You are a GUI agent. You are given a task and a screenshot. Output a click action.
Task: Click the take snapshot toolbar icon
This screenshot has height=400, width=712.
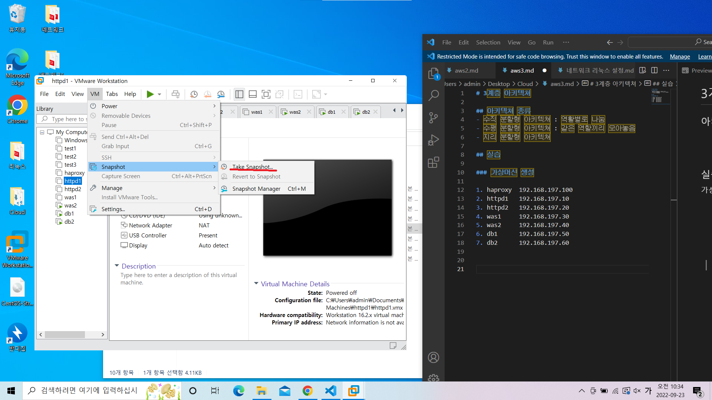194,94
